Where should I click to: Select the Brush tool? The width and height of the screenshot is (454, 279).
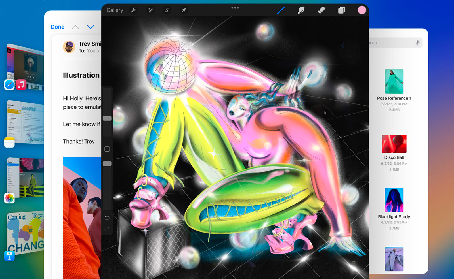coord(281,10)
